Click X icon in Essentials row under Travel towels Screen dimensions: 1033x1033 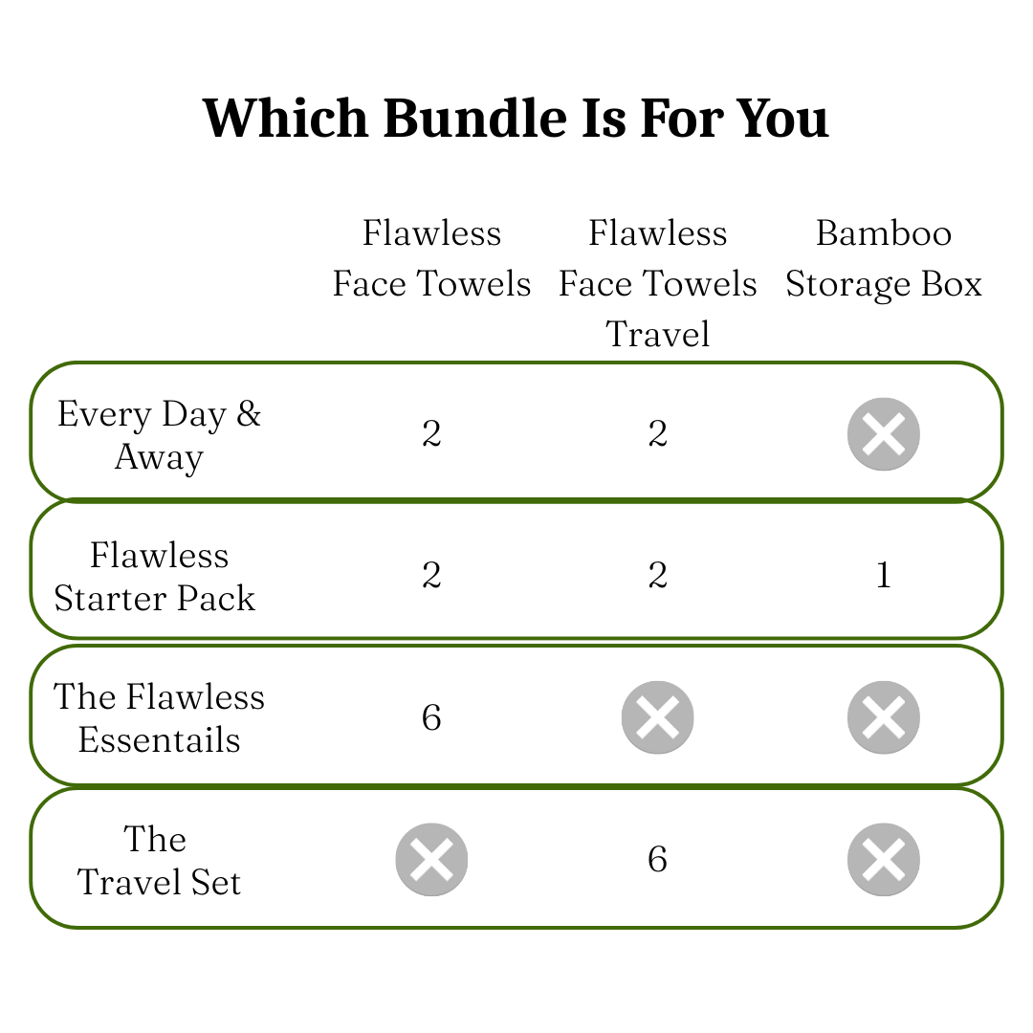(x=657, y=717)
